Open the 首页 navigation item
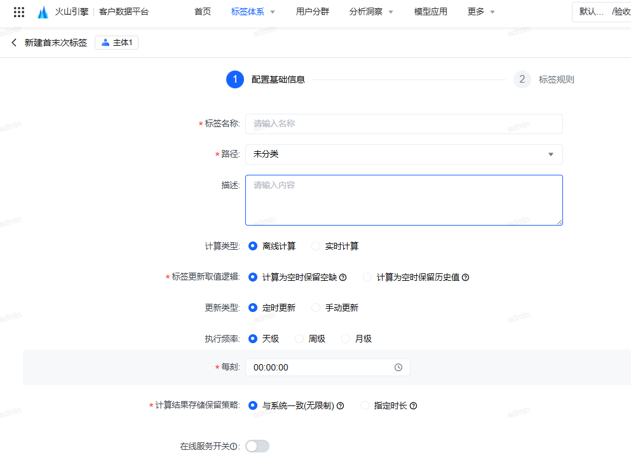This screenshot has height=462, width=631. coord(203,11)
